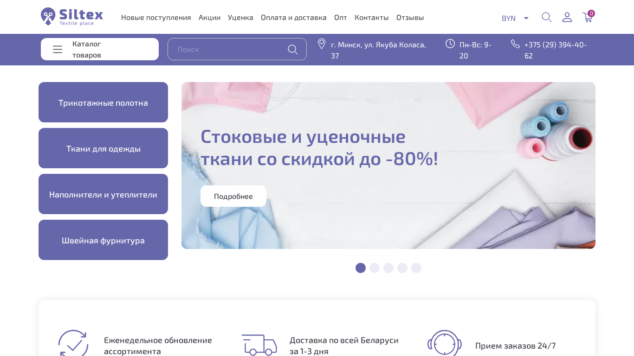
Task: Open Наполнители и утеплители category
Action: pyautogui.click(x=103, y=194)
